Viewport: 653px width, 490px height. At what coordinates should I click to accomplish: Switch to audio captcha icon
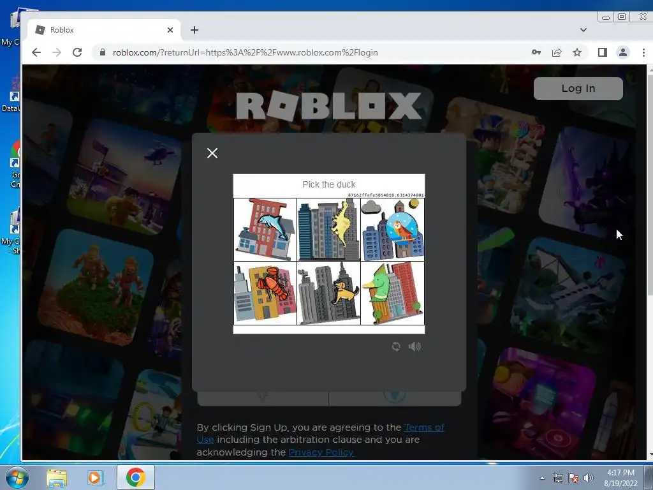click(415, 346)
